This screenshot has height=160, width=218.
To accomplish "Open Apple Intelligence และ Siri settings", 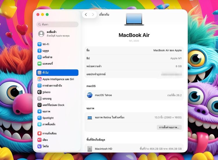I will [x=57, y=79].
